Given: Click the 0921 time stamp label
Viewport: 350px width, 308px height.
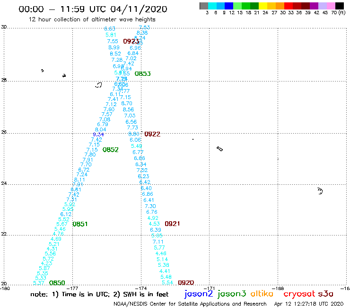Looking at the screenshot, I should (x=172, y=224).
